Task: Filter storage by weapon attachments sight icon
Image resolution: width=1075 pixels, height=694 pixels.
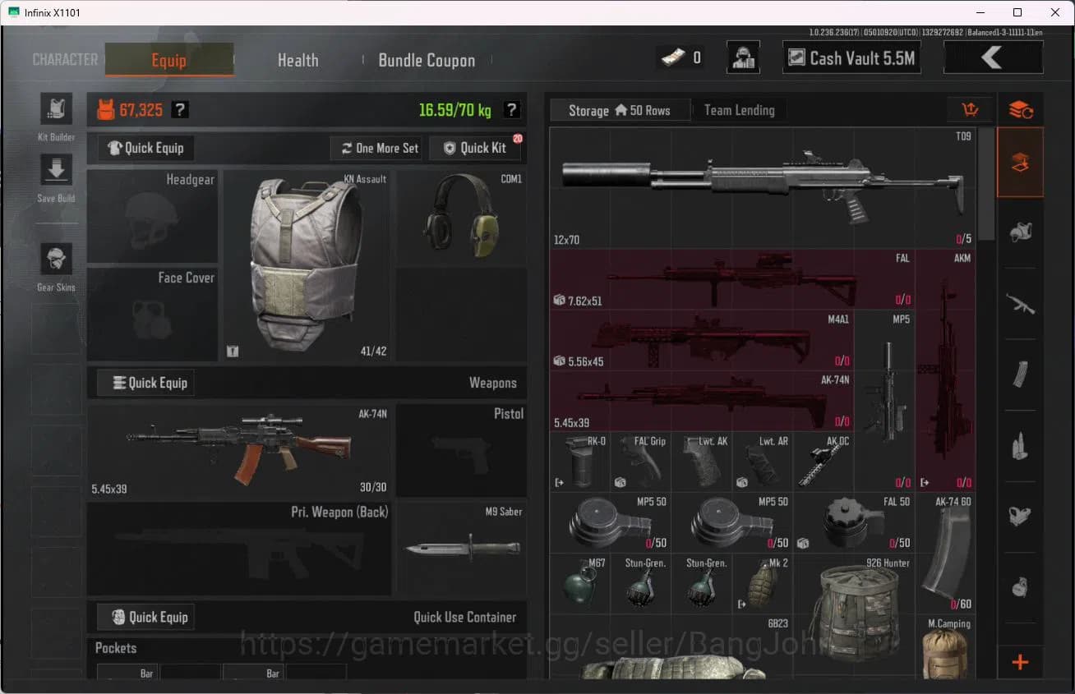Action: (x=1021, y=516)
